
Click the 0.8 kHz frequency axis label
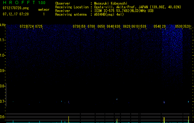(x=2, y=86)
